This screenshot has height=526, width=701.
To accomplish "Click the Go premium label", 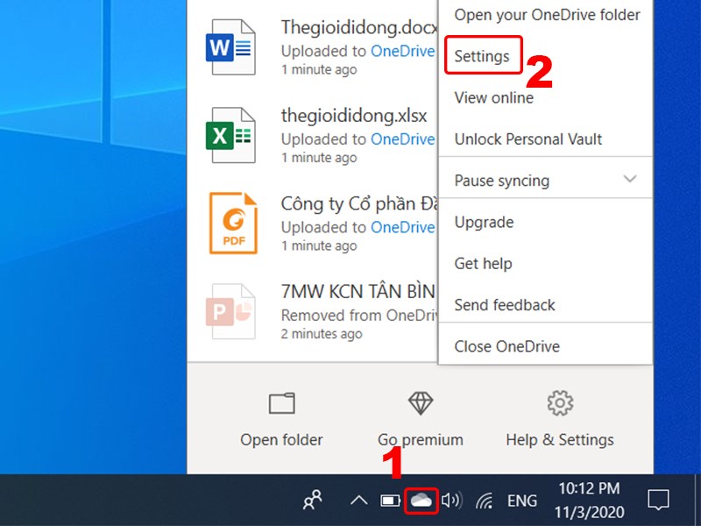I will (421, 440).
